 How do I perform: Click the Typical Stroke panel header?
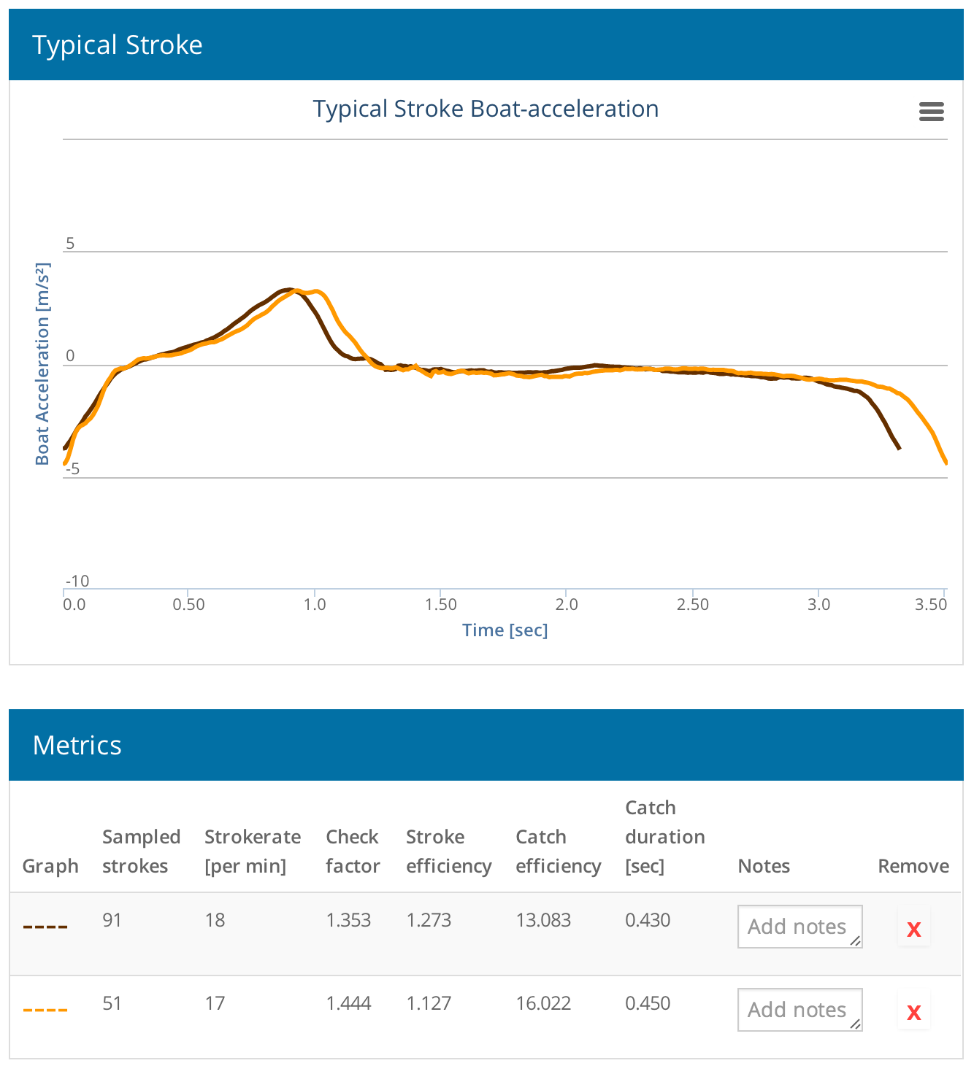tap(486, 45)
